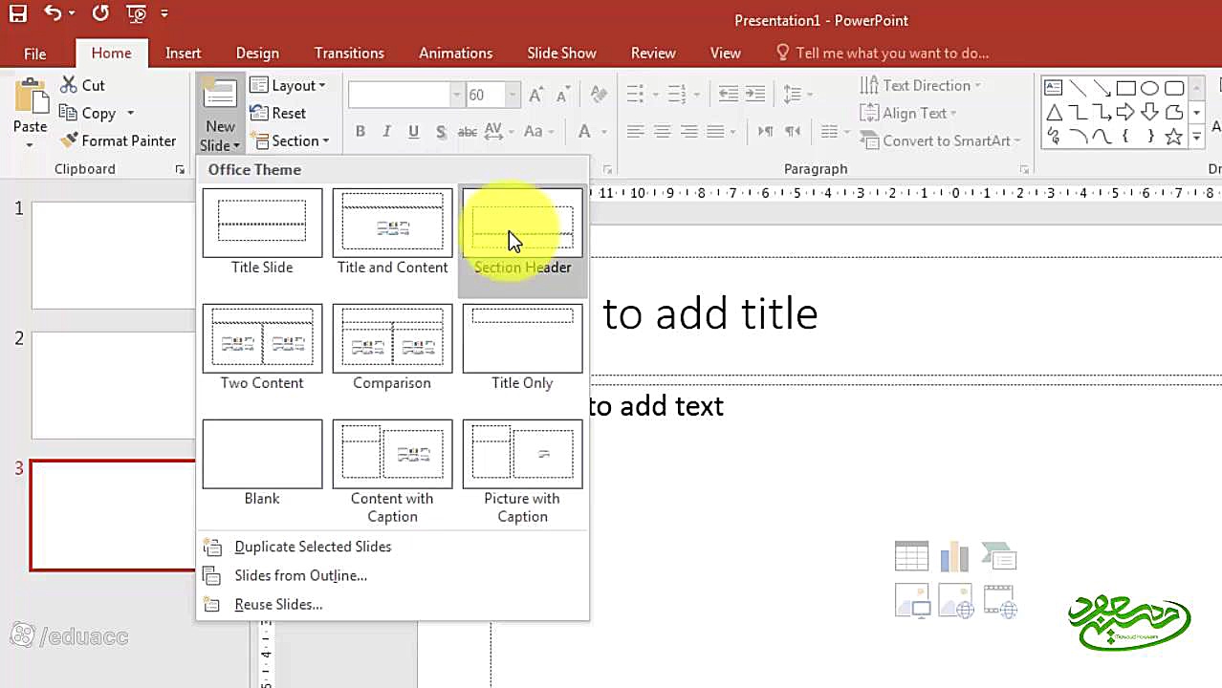Open the Transitions tab
Image resolution: width=1222 pixels, height=688 pixels.
point(349,54)
